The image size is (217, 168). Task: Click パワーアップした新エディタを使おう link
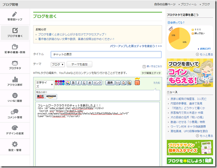click(x=136, y=46)
